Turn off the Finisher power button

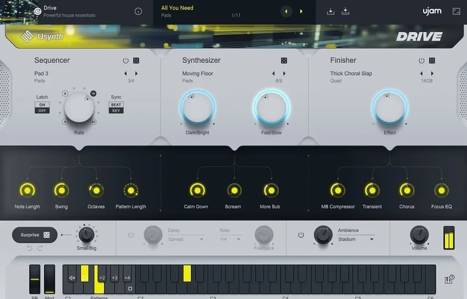tap(421, 61)
